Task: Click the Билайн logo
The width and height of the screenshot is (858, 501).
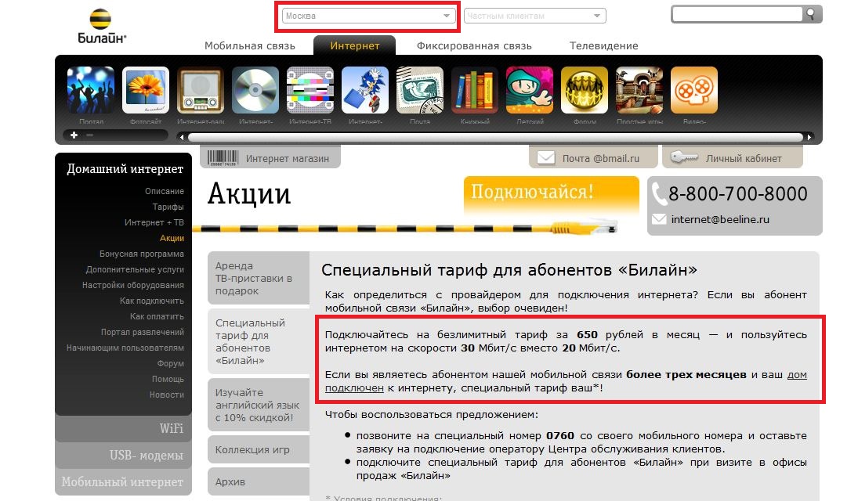Action: [101, 26]
